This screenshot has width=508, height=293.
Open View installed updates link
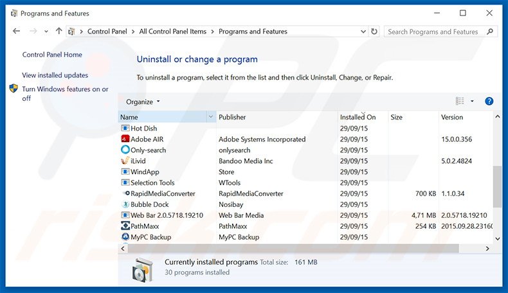tap(55, 75)
